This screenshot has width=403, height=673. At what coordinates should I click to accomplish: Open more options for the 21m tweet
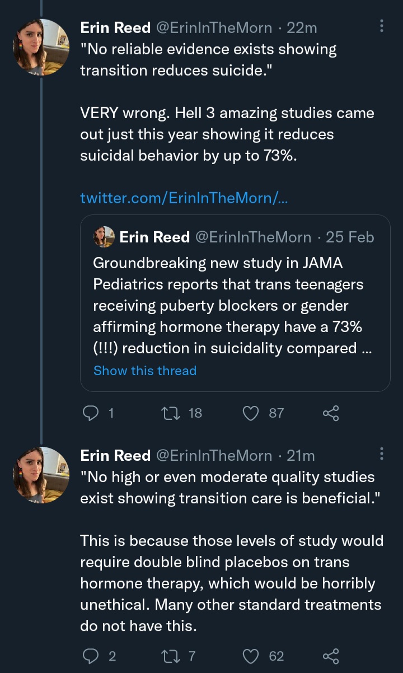(x=382, y=455)
